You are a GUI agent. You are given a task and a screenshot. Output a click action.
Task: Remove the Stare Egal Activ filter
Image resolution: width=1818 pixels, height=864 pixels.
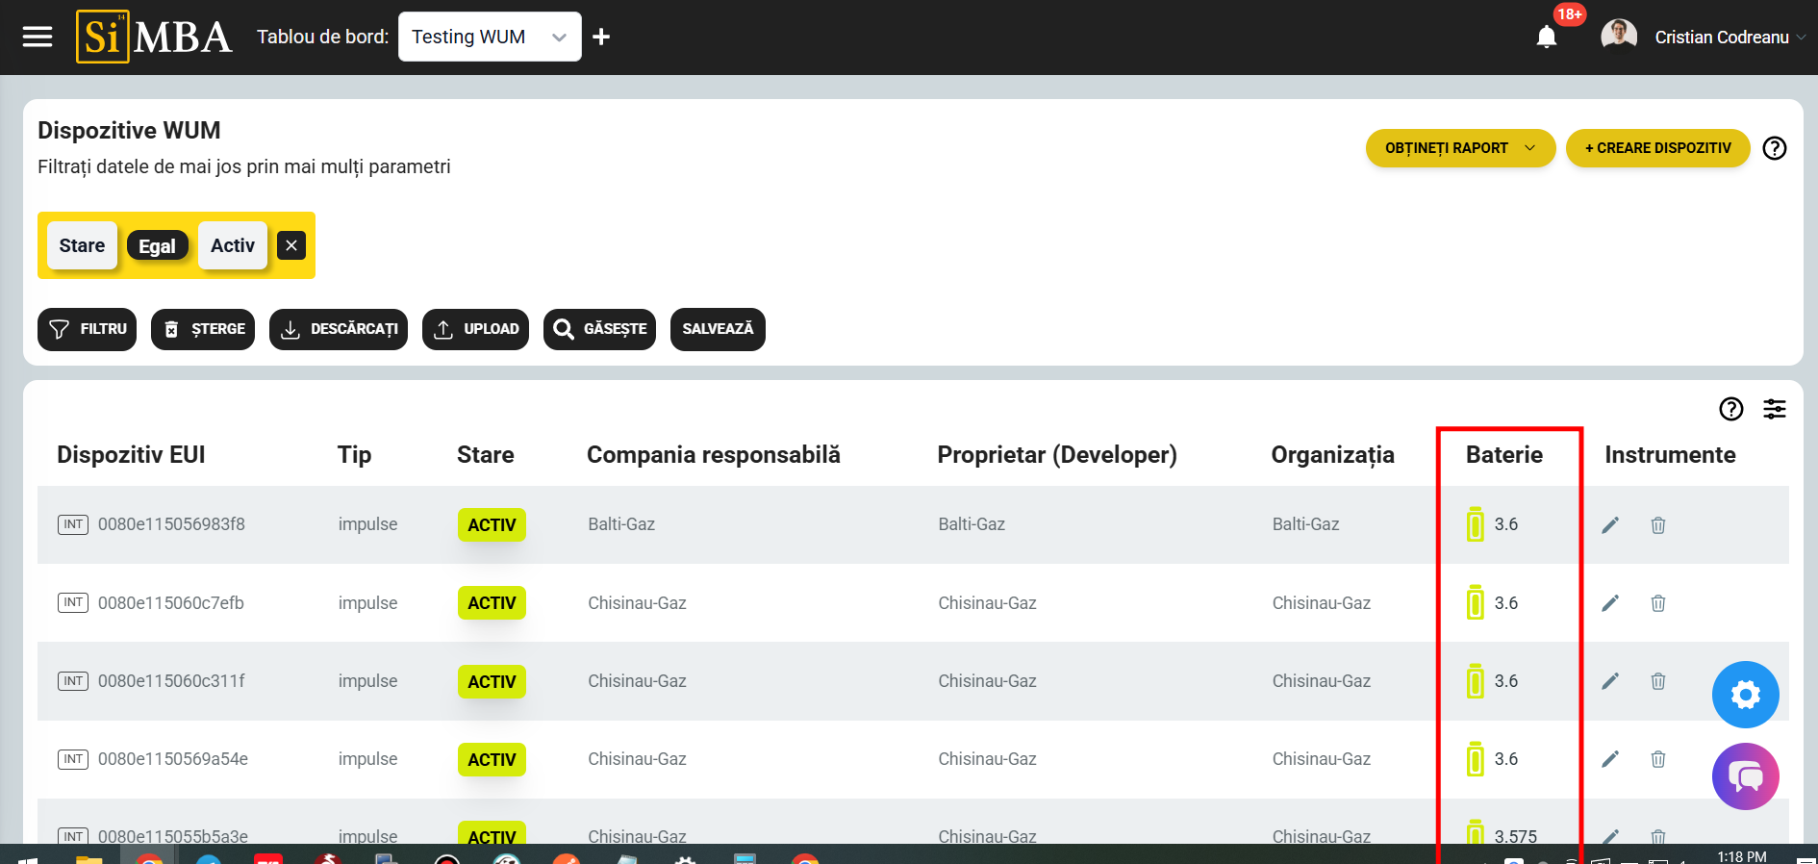pyautogui.click(x=291, y=245)
